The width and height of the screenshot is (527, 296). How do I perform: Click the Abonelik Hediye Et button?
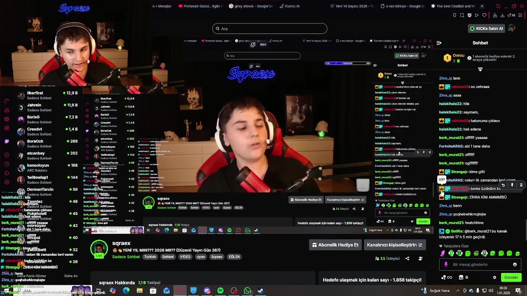335,245
